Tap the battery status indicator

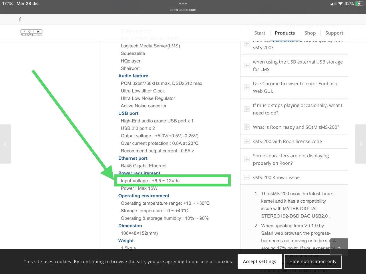click(359, 4)
